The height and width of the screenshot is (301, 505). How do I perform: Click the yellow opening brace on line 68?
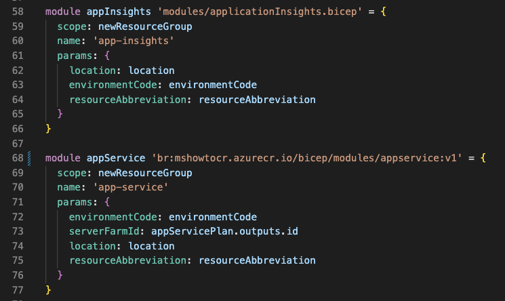[x=483, y=158]
